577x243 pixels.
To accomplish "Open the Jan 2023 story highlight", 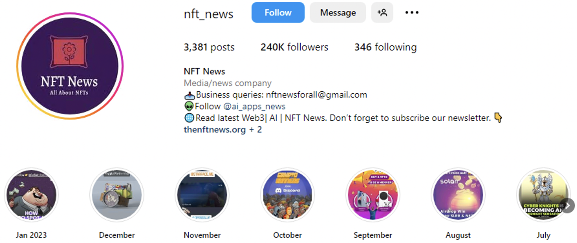I will [31, 195].
